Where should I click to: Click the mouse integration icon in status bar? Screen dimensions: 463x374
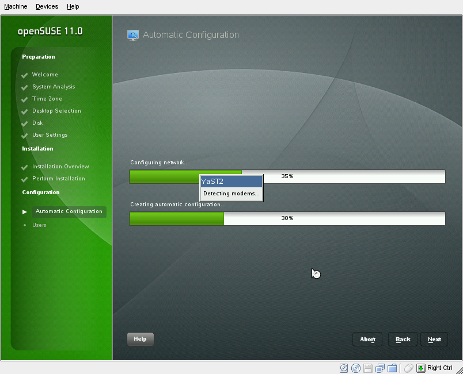(x=408, y=368)
